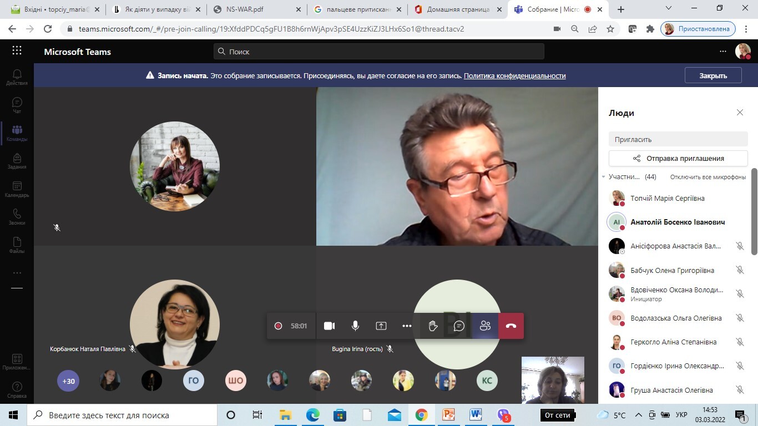Open a new browser tab
Screen dimensions: 758x426
(x=621, y=9)
